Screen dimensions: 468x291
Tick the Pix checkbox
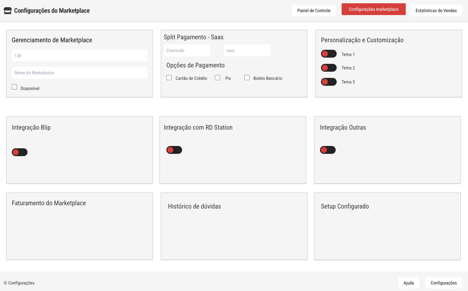(x=217, y=78)
